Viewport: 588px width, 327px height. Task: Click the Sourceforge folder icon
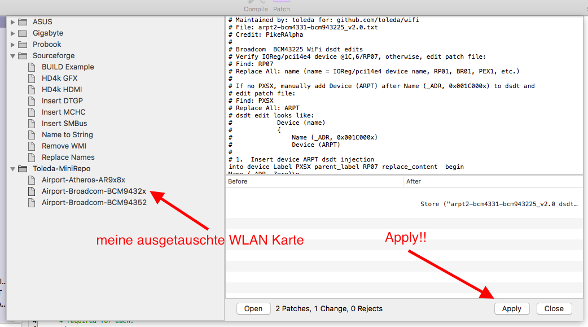coord(23,55)
